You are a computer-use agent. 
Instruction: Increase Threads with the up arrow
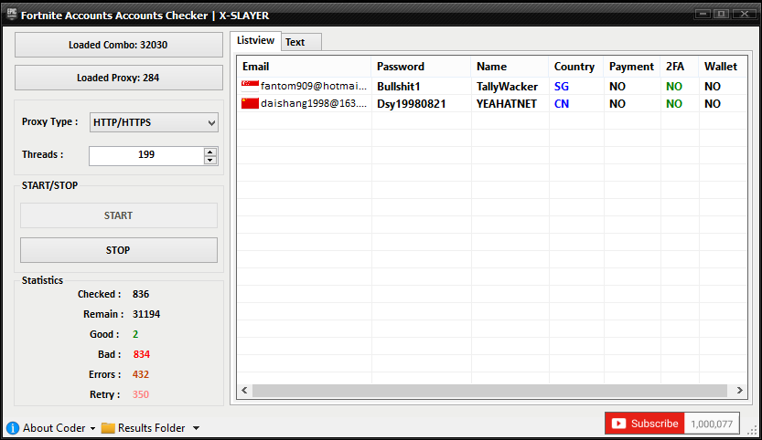(x=210, y=152)
